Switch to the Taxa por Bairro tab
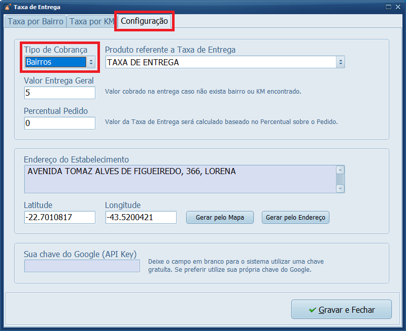The image size is (406, 331). pyautogui.click(x=36, y=21)
